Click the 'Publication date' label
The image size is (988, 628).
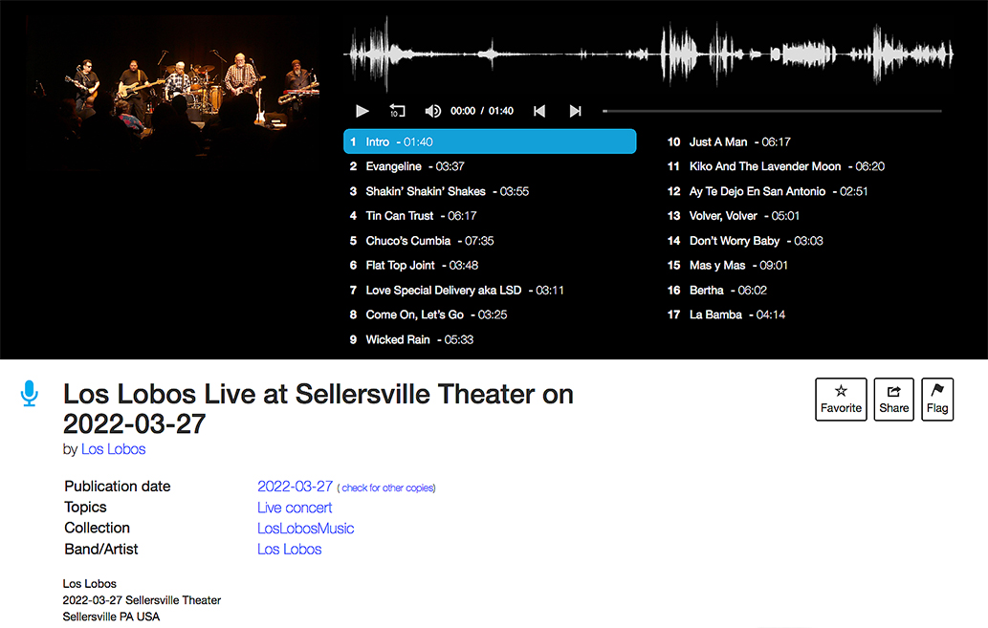[118, 487]
